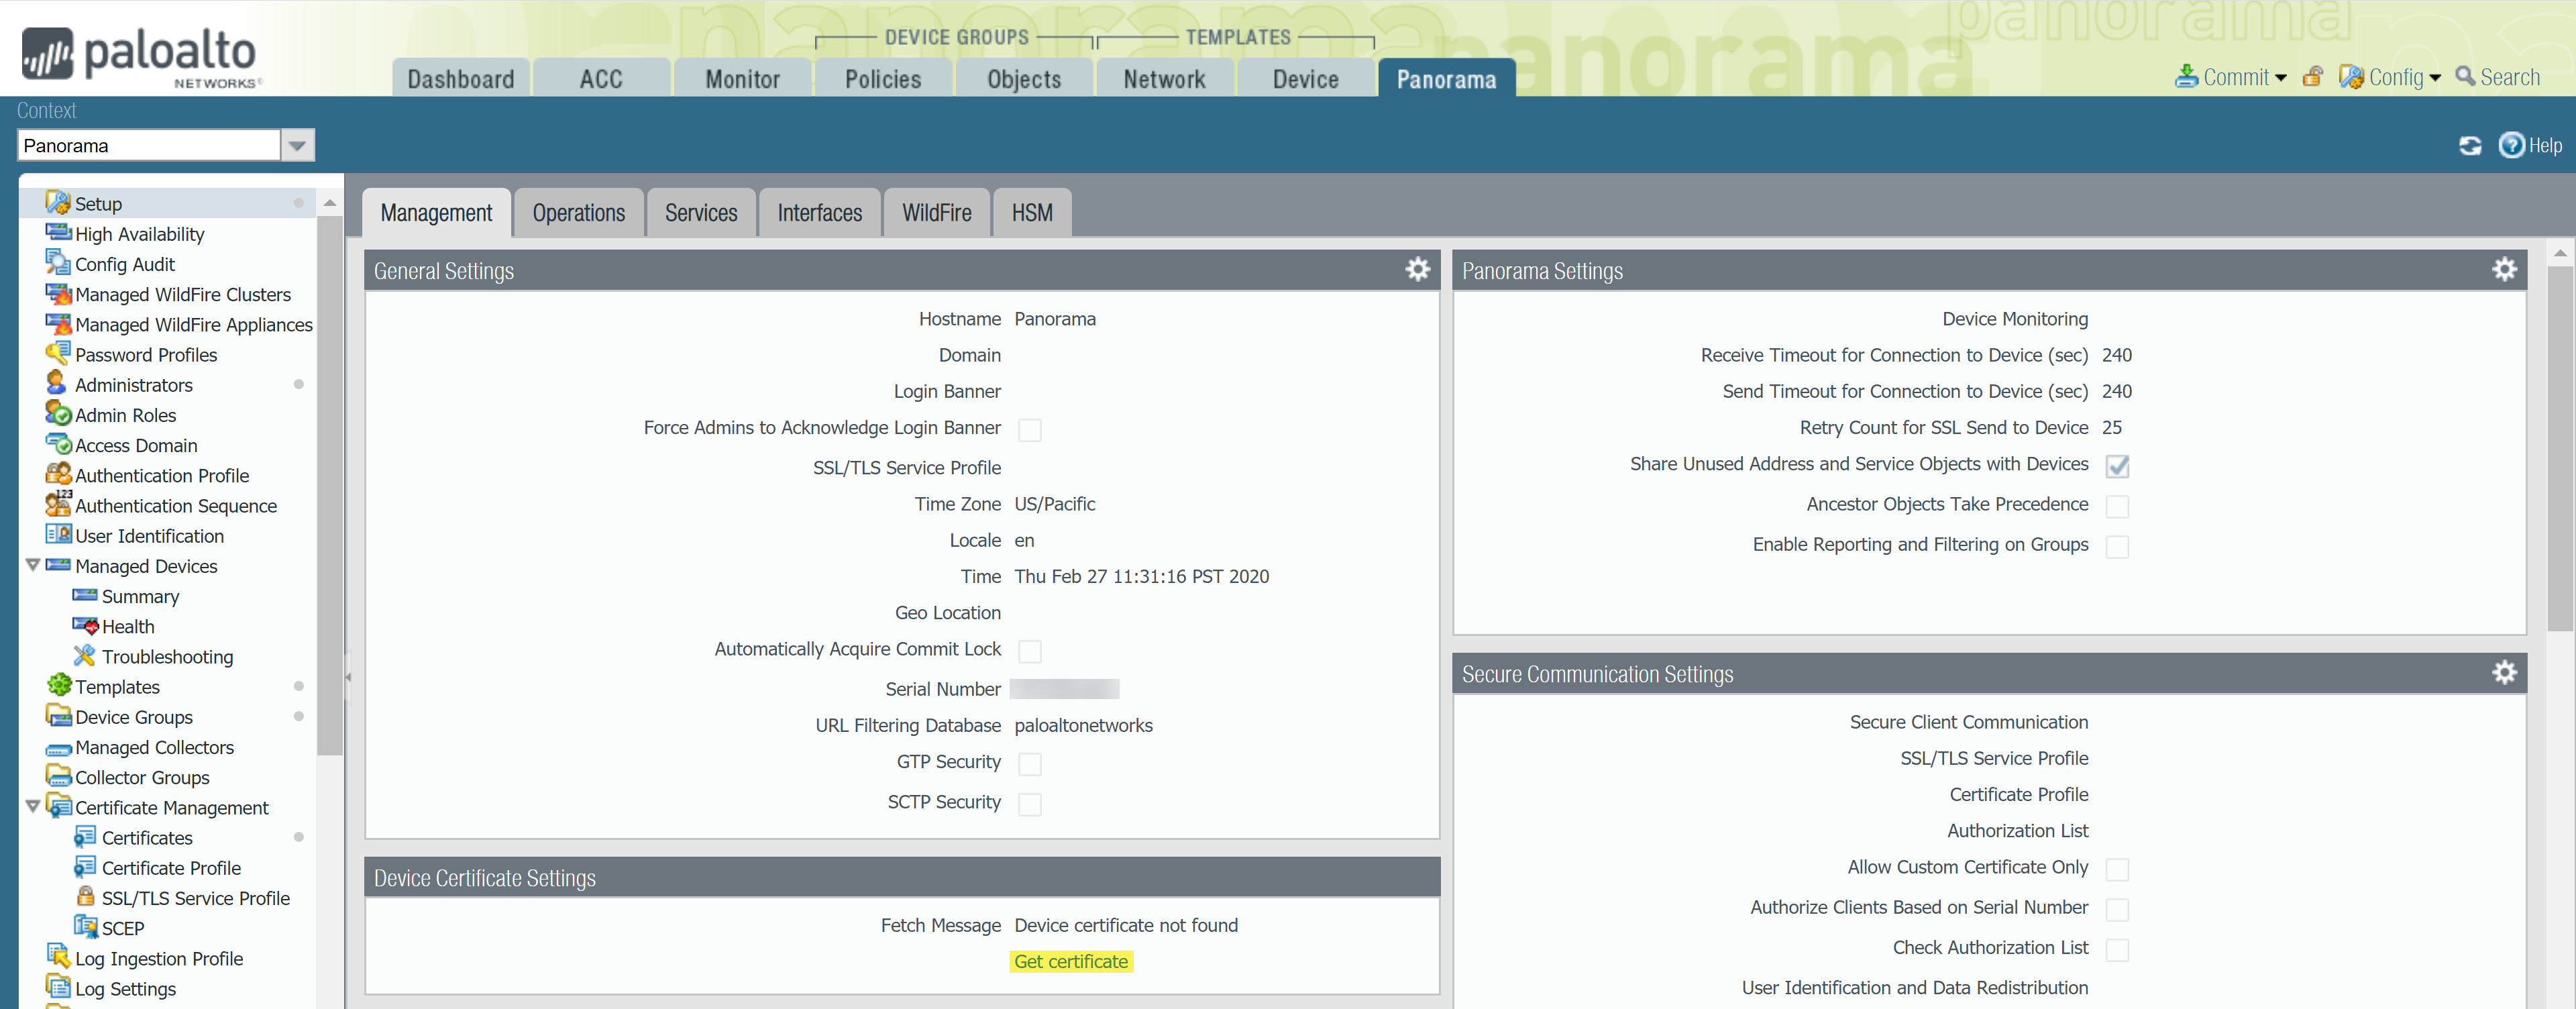The height and width of the screenshot is (1009, 2576).
Task: Enable Automatically Acquire Commit Lock checkbox
Action: point(1029,651)
